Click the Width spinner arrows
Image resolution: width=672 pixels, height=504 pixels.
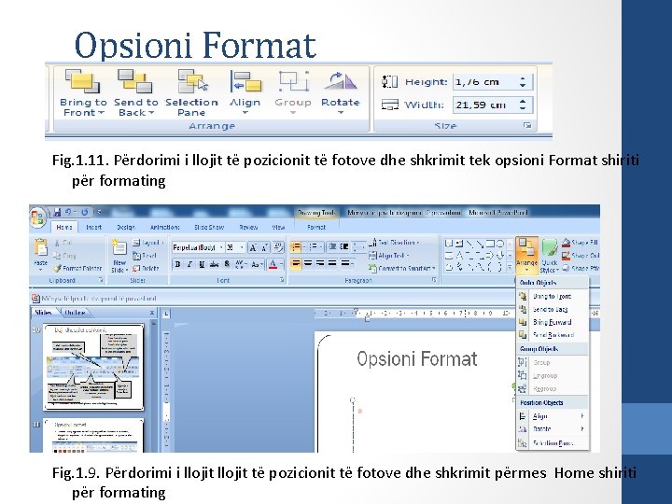tap(523, 105)
